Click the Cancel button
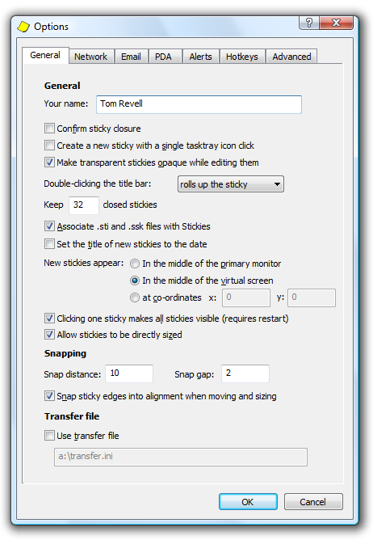This screenshot has height=540, width=373. (x=313, y=502)
